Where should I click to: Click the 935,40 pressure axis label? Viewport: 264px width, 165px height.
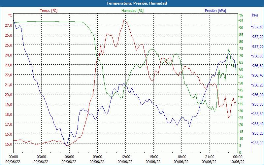(x=257, y=124)
